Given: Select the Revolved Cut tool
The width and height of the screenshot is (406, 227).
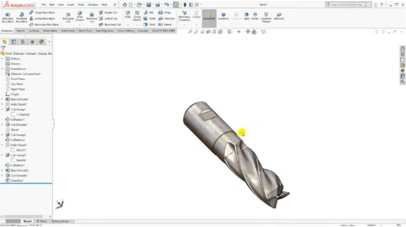Looking at the screenshot, I should point(91,17).
